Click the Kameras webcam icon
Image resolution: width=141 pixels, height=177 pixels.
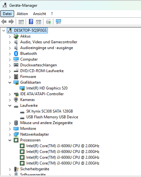coord(16,100)
